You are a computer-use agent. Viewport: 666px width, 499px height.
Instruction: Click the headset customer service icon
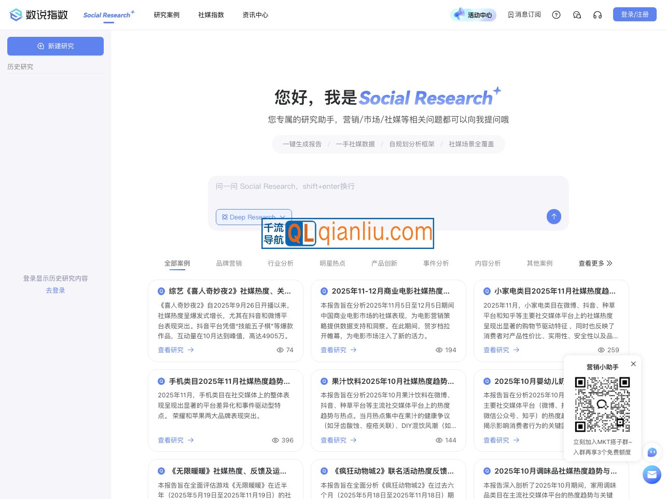[x=598, y=15]
